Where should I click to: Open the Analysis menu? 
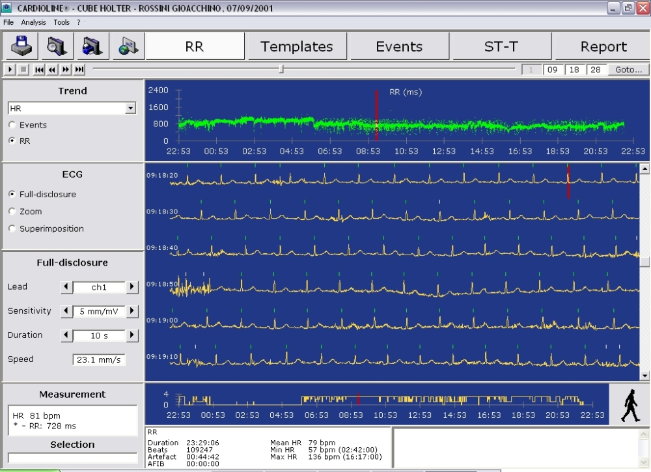[x=33, y=22]
